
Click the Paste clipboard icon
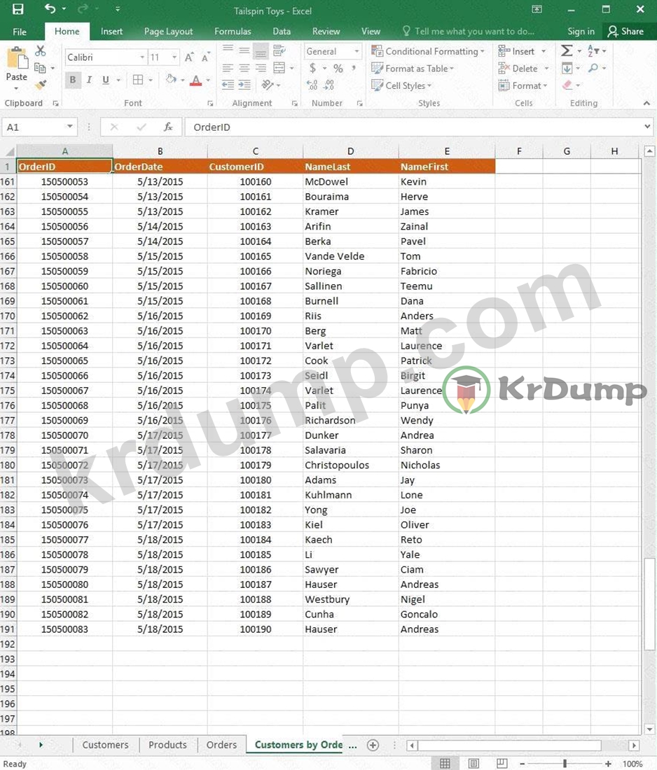tap(17, 59)
